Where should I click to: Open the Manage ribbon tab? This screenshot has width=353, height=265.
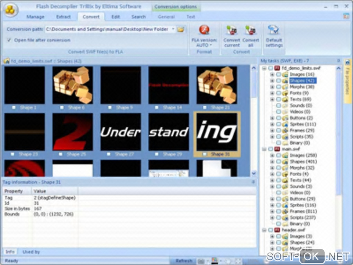pyautogui.click(x=35, y=17)
